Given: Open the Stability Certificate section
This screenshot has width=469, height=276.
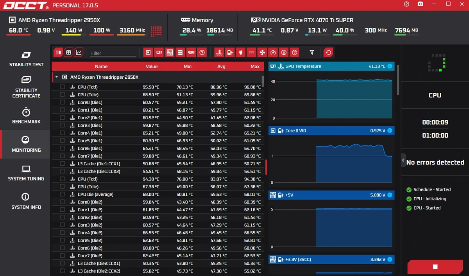Looking at the screenshot, I should click(x=26, y=87).
